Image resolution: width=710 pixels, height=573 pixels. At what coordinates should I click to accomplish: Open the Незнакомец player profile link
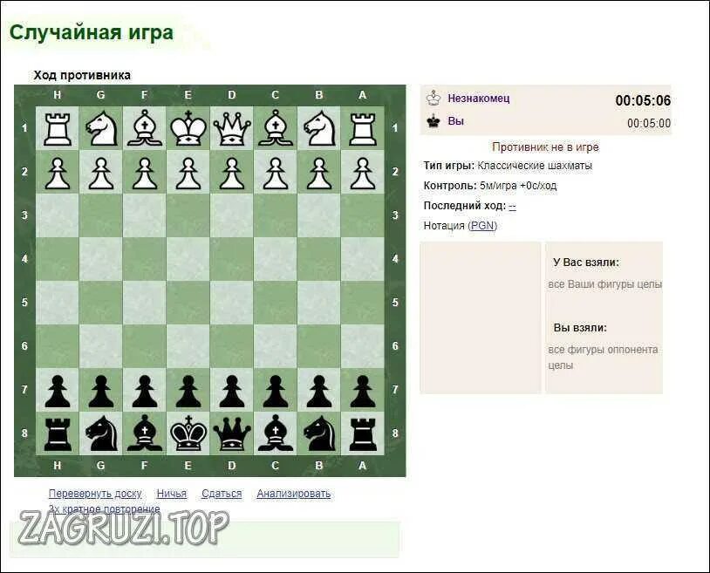point(479,98)
